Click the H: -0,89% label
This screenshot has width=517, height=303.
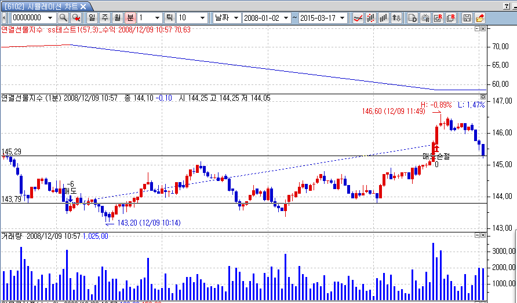coord(436,105)
